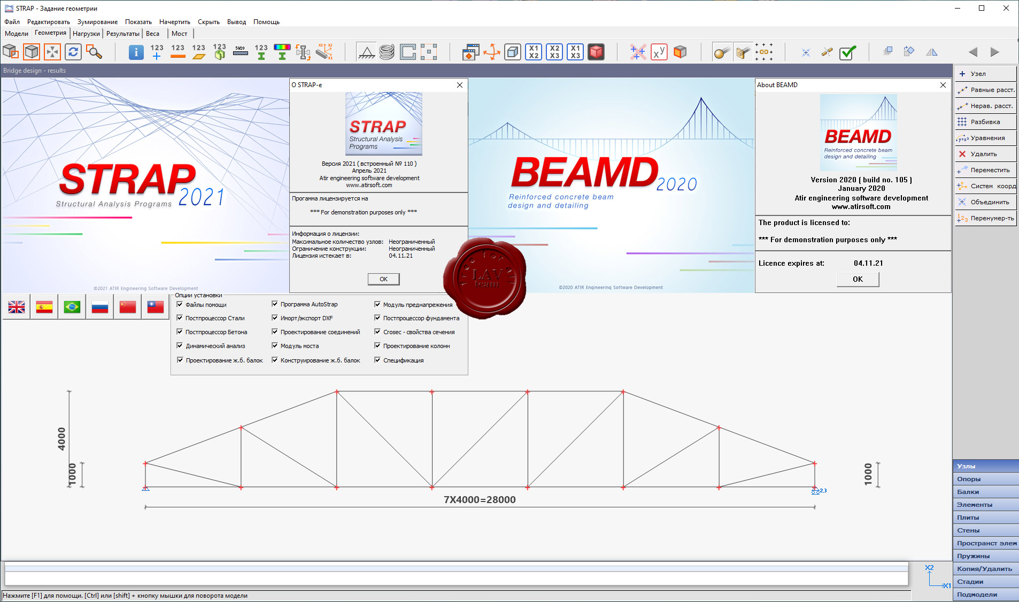Click the Узел button in side panel
Screen dimensions: 1019x602
(985, 74)
